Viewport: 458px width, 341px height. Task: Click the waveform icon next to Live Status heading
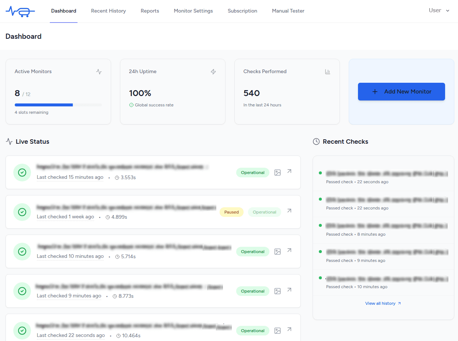(x=8, y=141)
